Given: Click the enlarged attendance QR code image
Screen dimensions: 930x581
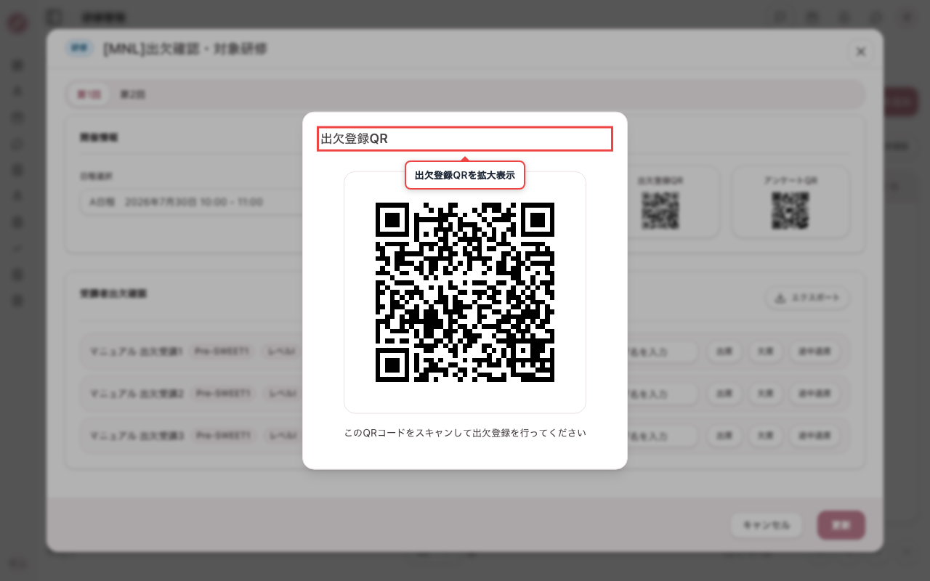Looking at the screenshot, I should (465, 292).
